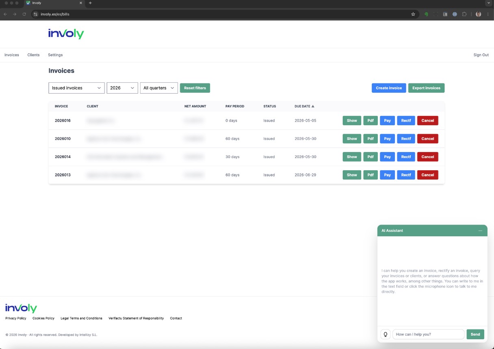Sort by the Net Amount column header

click(195, 106)
